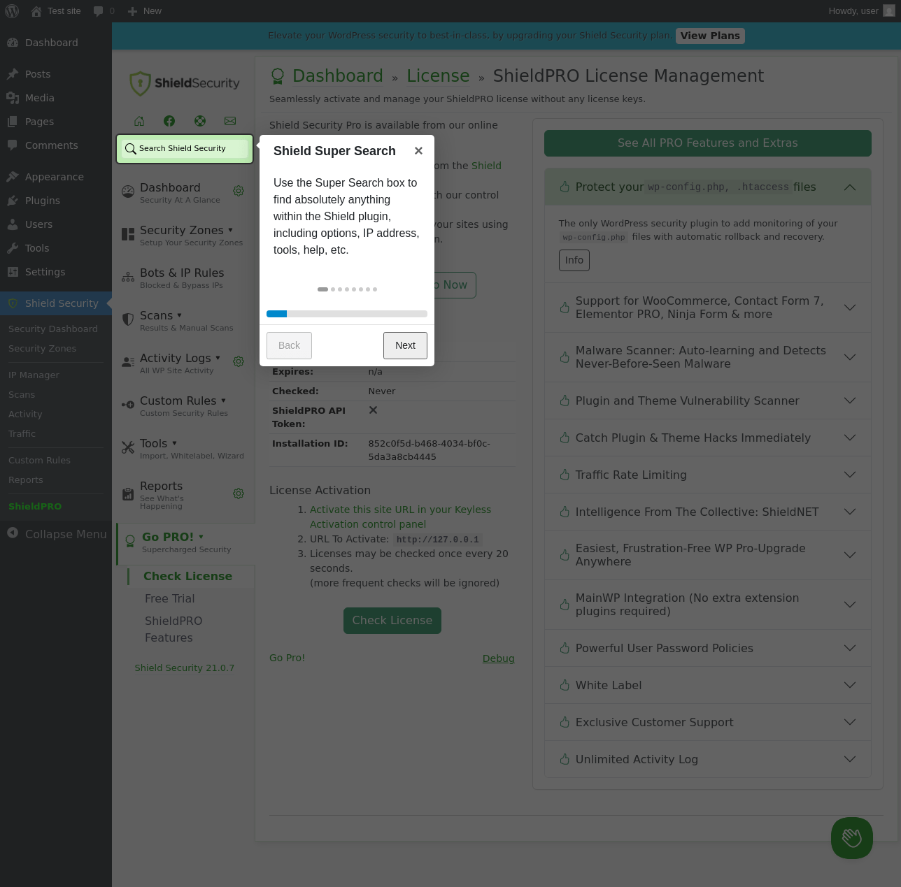
Task: Click the floating waving-hand help button
Action: 852,838
